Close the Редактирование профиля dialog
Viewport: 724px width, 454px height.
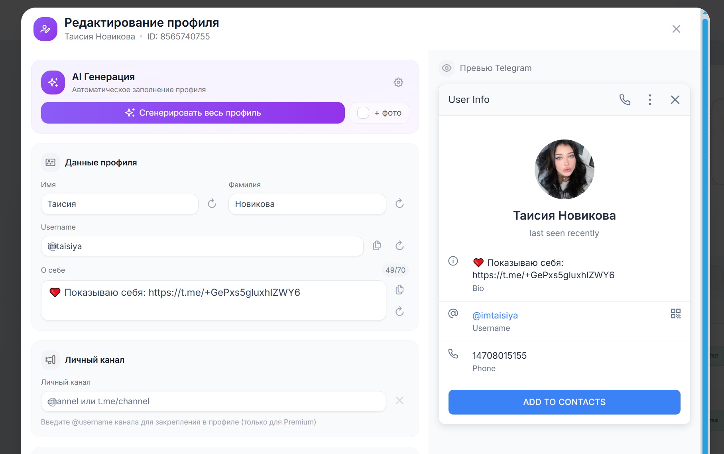point(676,29)
